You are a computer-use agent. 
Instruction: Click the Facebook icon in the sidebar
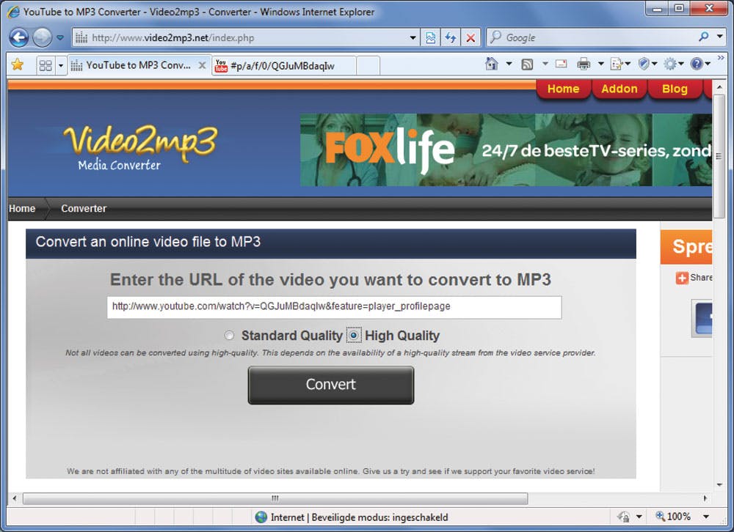703,318
